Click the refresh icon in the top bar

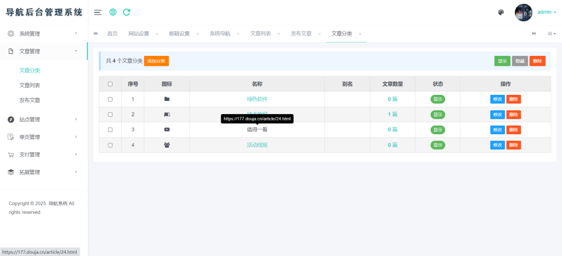[127, 12]
